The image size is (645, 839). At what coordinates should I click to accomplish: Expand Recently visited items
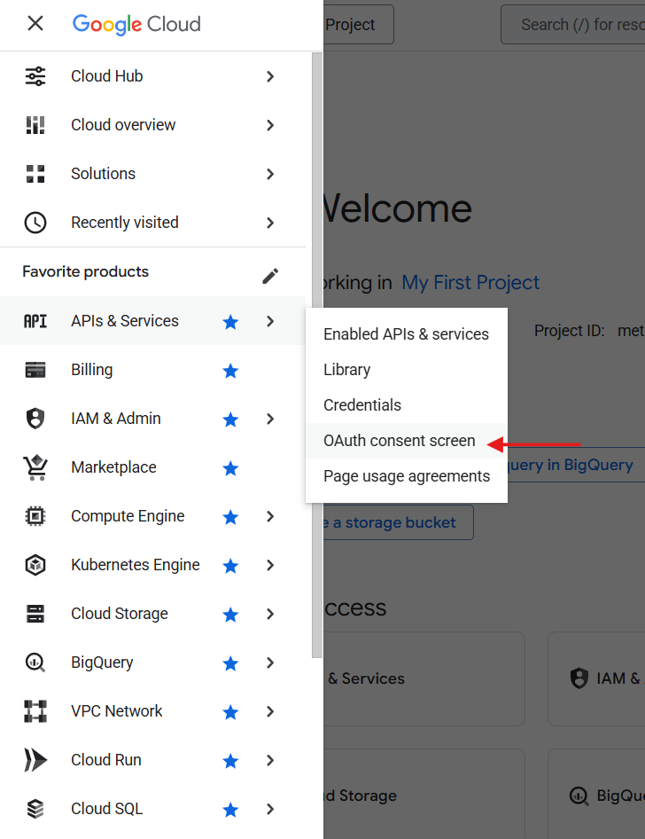point(270,223)
